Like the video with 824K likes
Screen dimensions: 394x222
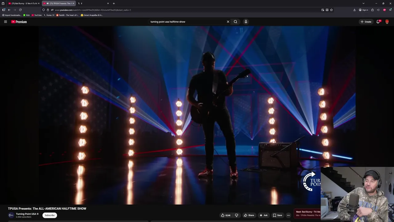point(226,215)
